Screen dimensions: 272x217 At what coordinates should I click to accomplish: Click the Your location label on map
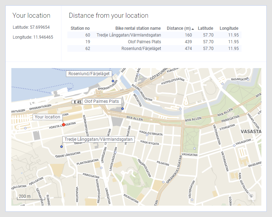48,117
